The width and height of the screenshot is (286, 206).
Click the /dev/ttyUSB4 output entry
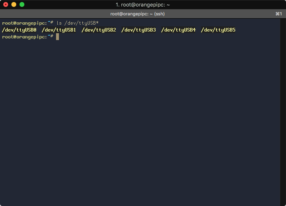(x=178, y=30)
